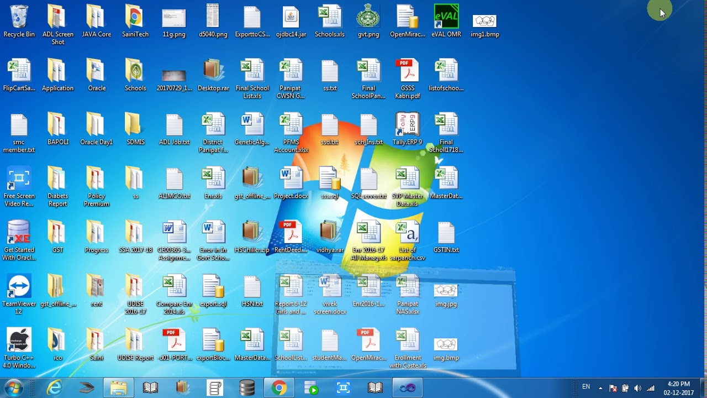The height and width of the screenshot is (398, 707).
Task: Open the Turbo C++ 4.0 shortcut
Action: point(19,341)
